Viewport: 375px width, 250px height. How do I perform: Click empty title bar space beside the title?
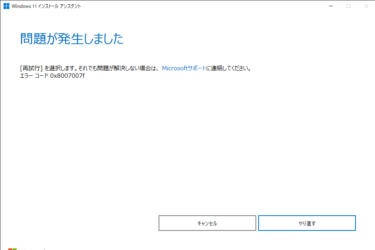195,6
